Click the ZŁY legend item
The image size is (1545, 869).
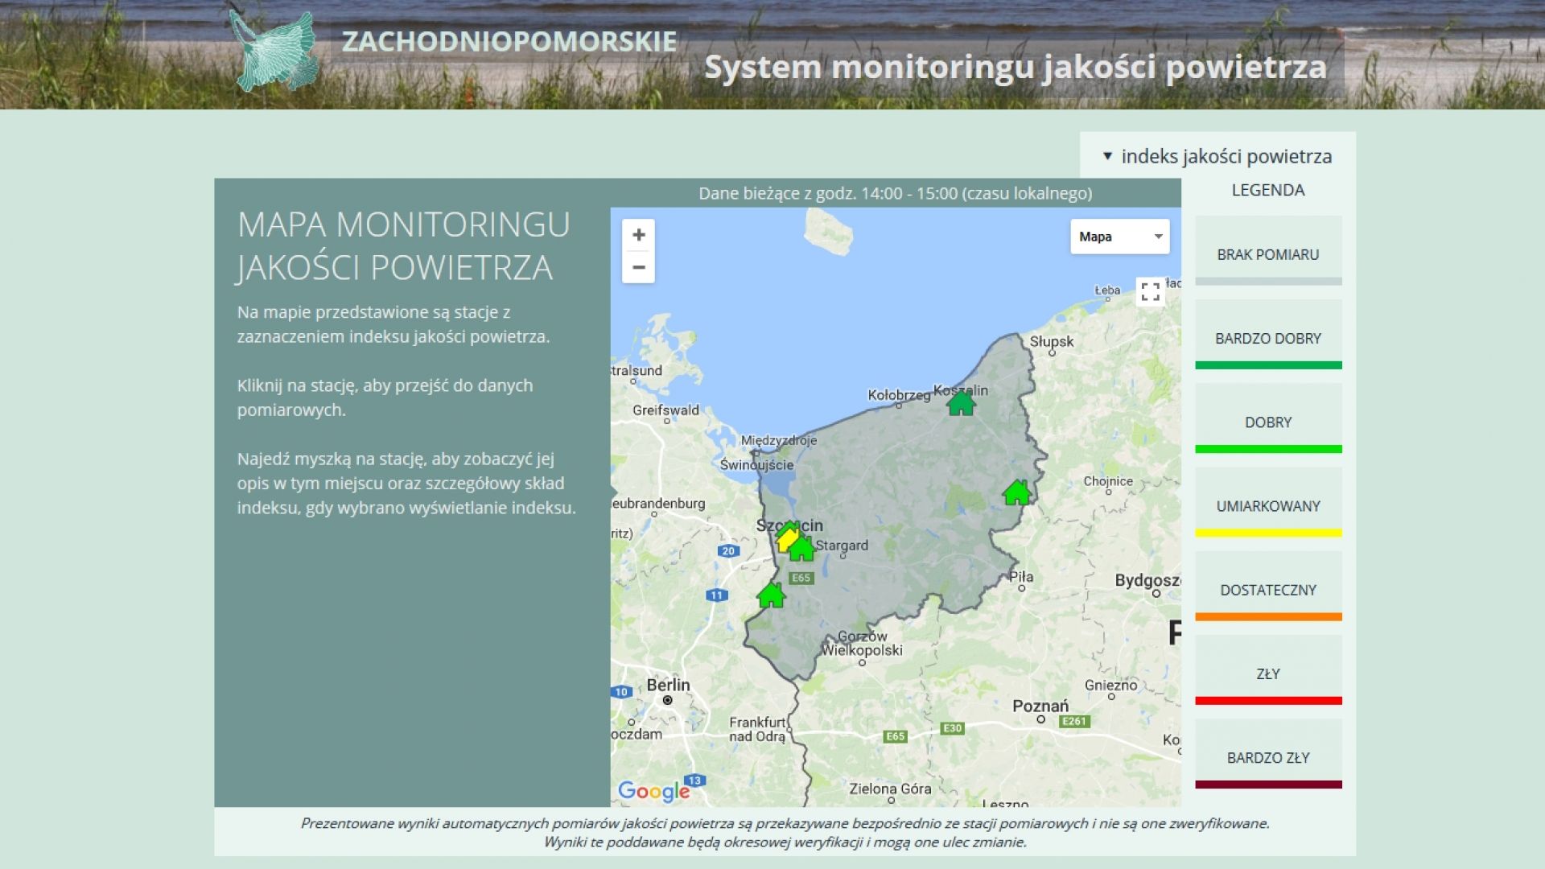pos(1267,673)
